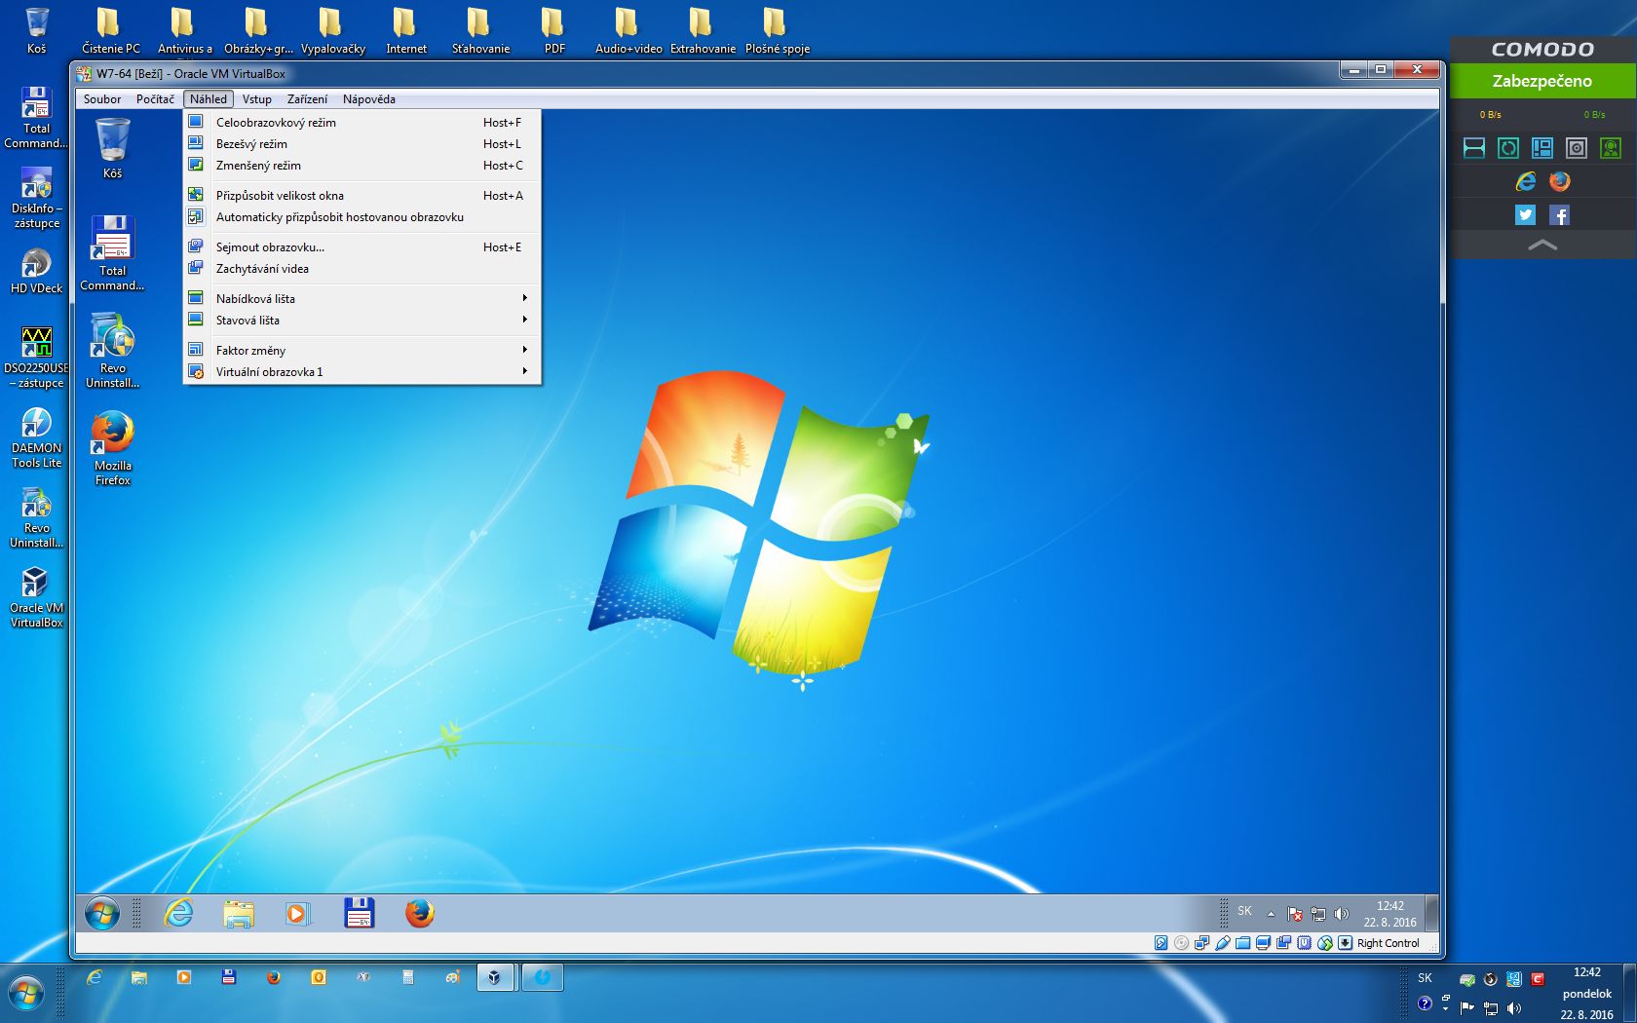Click Comodo widget scan icon
The image size is (1637, 1023).
tap(1474, 147)
